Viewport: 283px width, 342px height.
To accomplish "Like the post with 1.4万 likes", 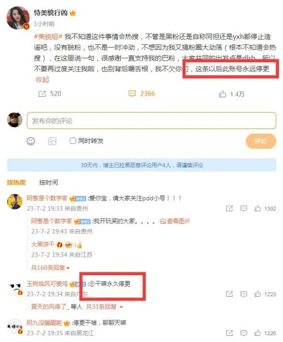I will point(222,94).
